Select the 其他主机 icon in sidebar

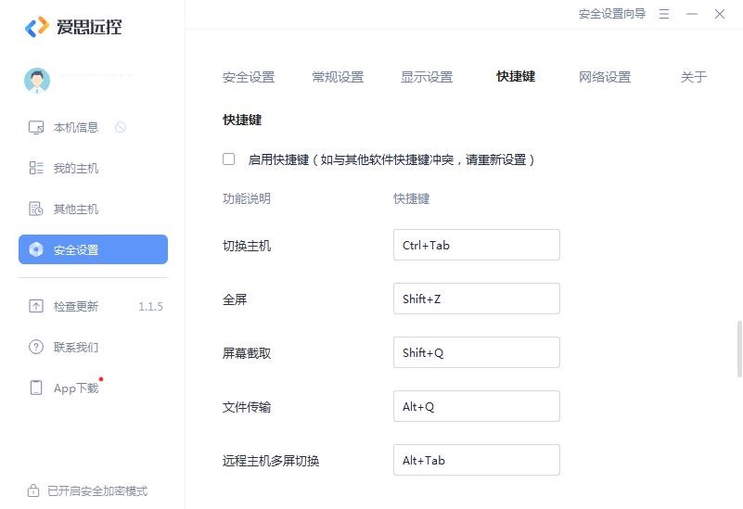coord(36,209)
